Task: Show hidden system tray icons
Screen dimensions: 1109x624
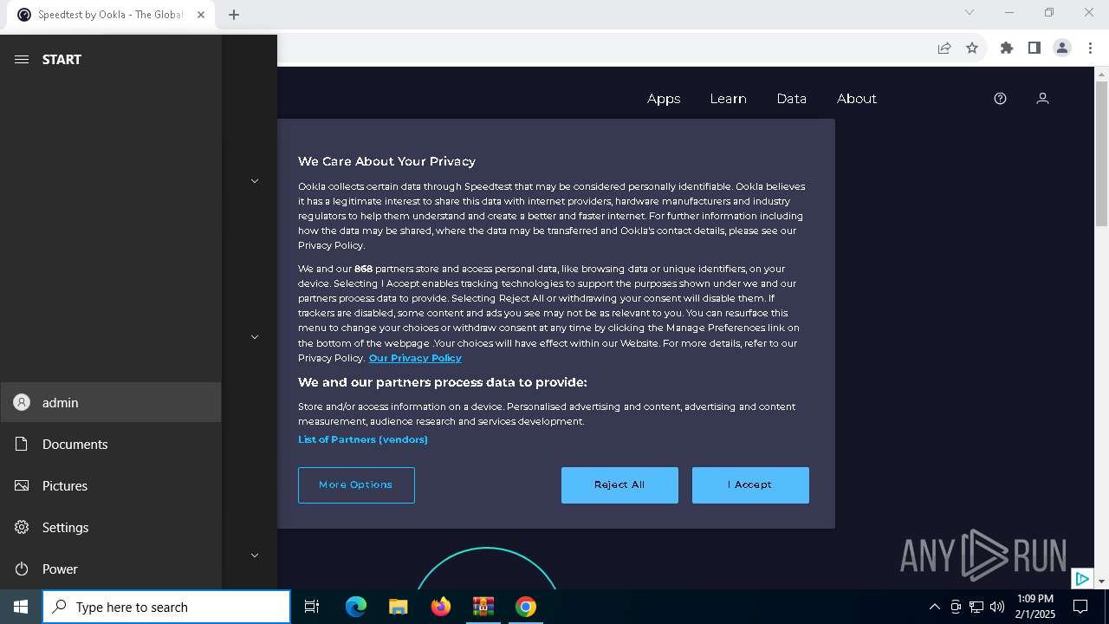Action: click(x=934, y=607)
